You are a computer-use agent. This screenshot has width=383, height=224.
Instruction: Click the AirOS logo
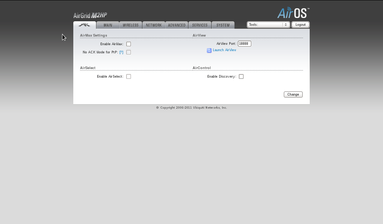[293, 13]
